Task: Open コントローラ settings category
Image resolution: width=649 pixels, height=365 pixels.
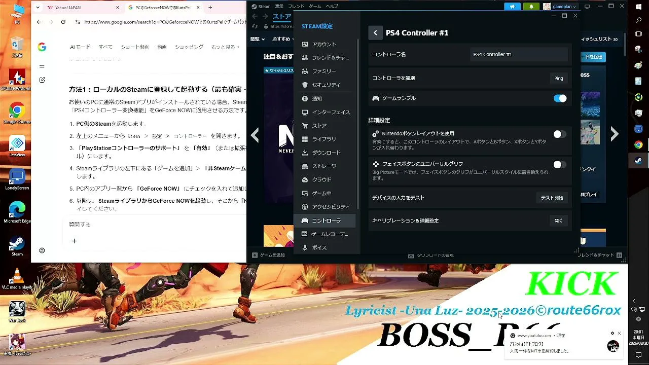Action: [x=324, y=221]
